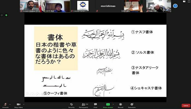Click the meeting info icon
The width and height of the screenshot is (191, 109).
point(2,15)
